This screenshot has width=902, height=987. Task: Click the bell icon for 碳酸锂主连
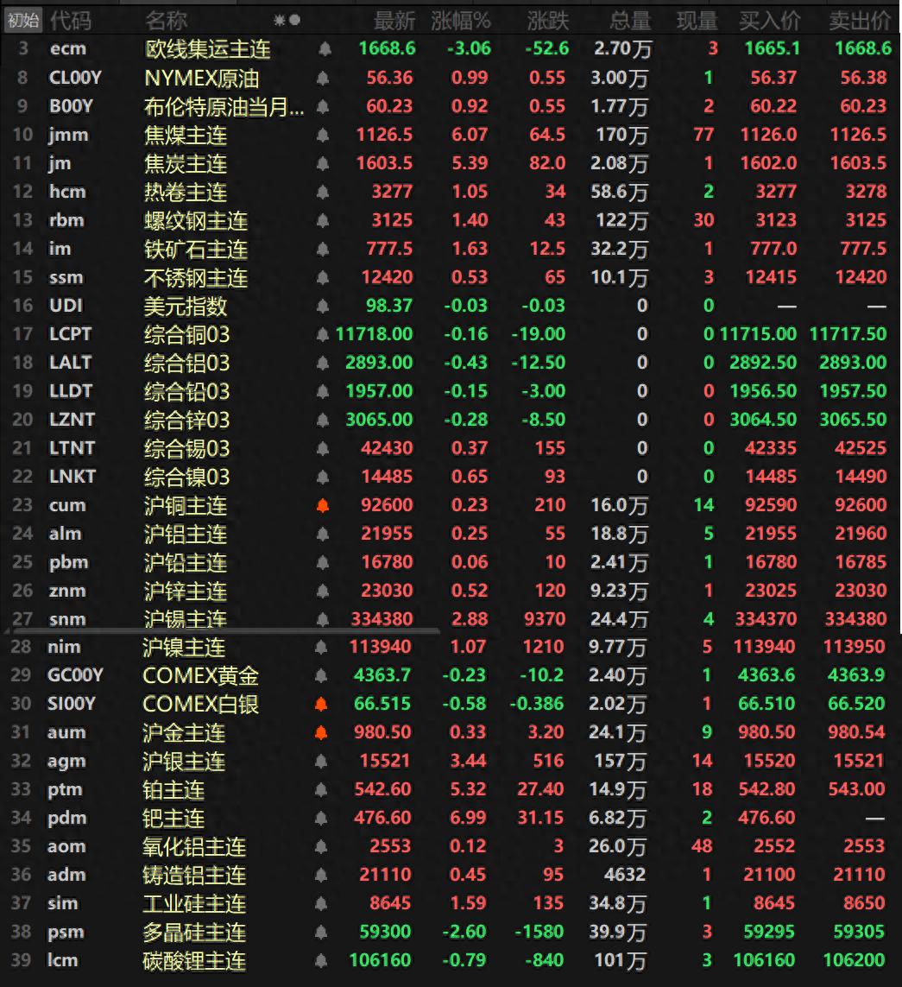coord(322,960)
